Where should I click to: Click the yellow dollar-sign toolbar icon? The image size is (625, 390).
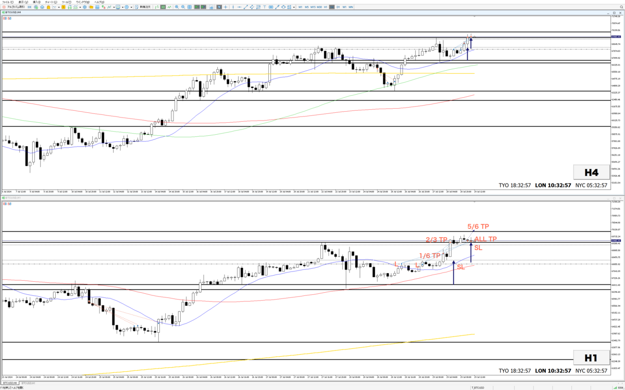click(64, 7)
